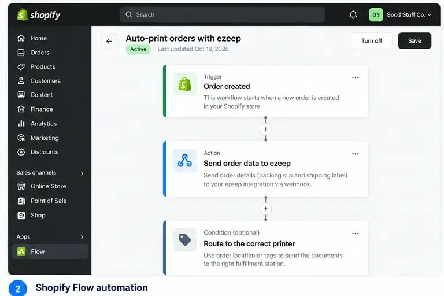Click the Shopify bag trigger icon
Screen dimensions: 444x296
pyautogui.click(x=185, y=84)
